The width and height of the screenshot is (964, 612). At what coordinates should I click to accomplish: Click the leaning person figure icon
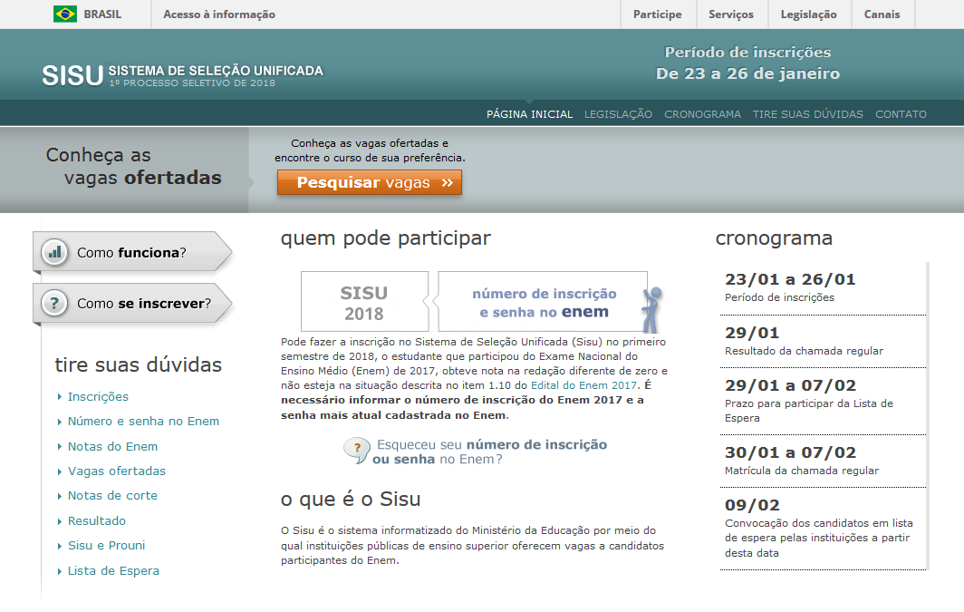click(651, 309)
